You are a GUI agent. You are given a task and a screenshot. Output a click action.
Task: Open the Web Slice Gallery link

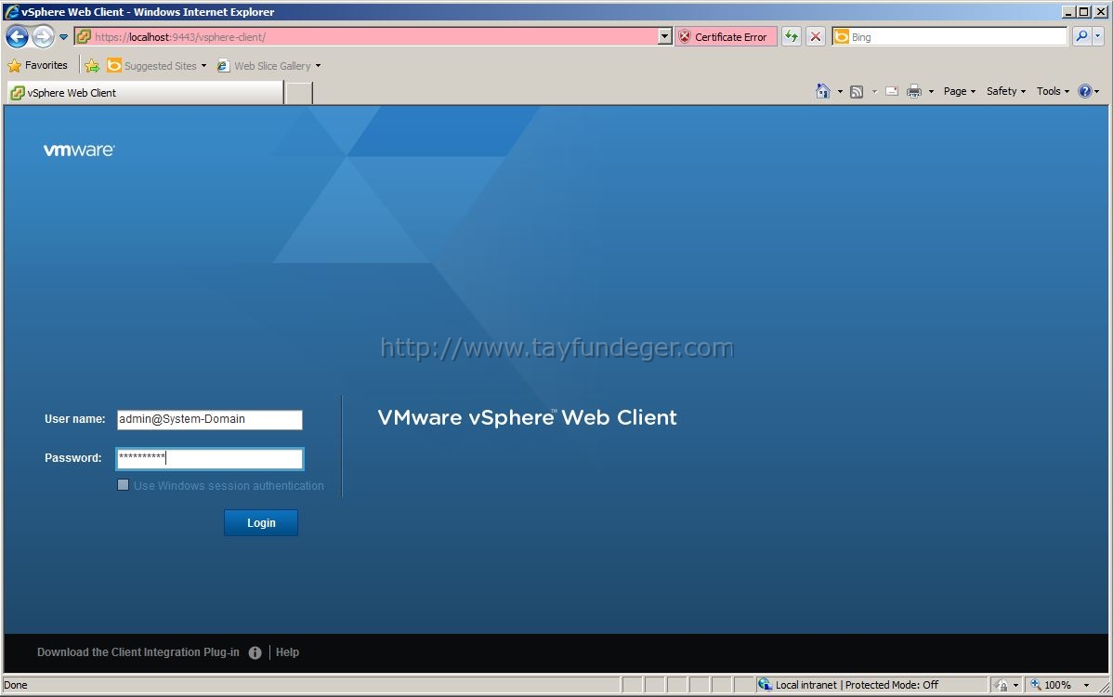pos(264,65)
